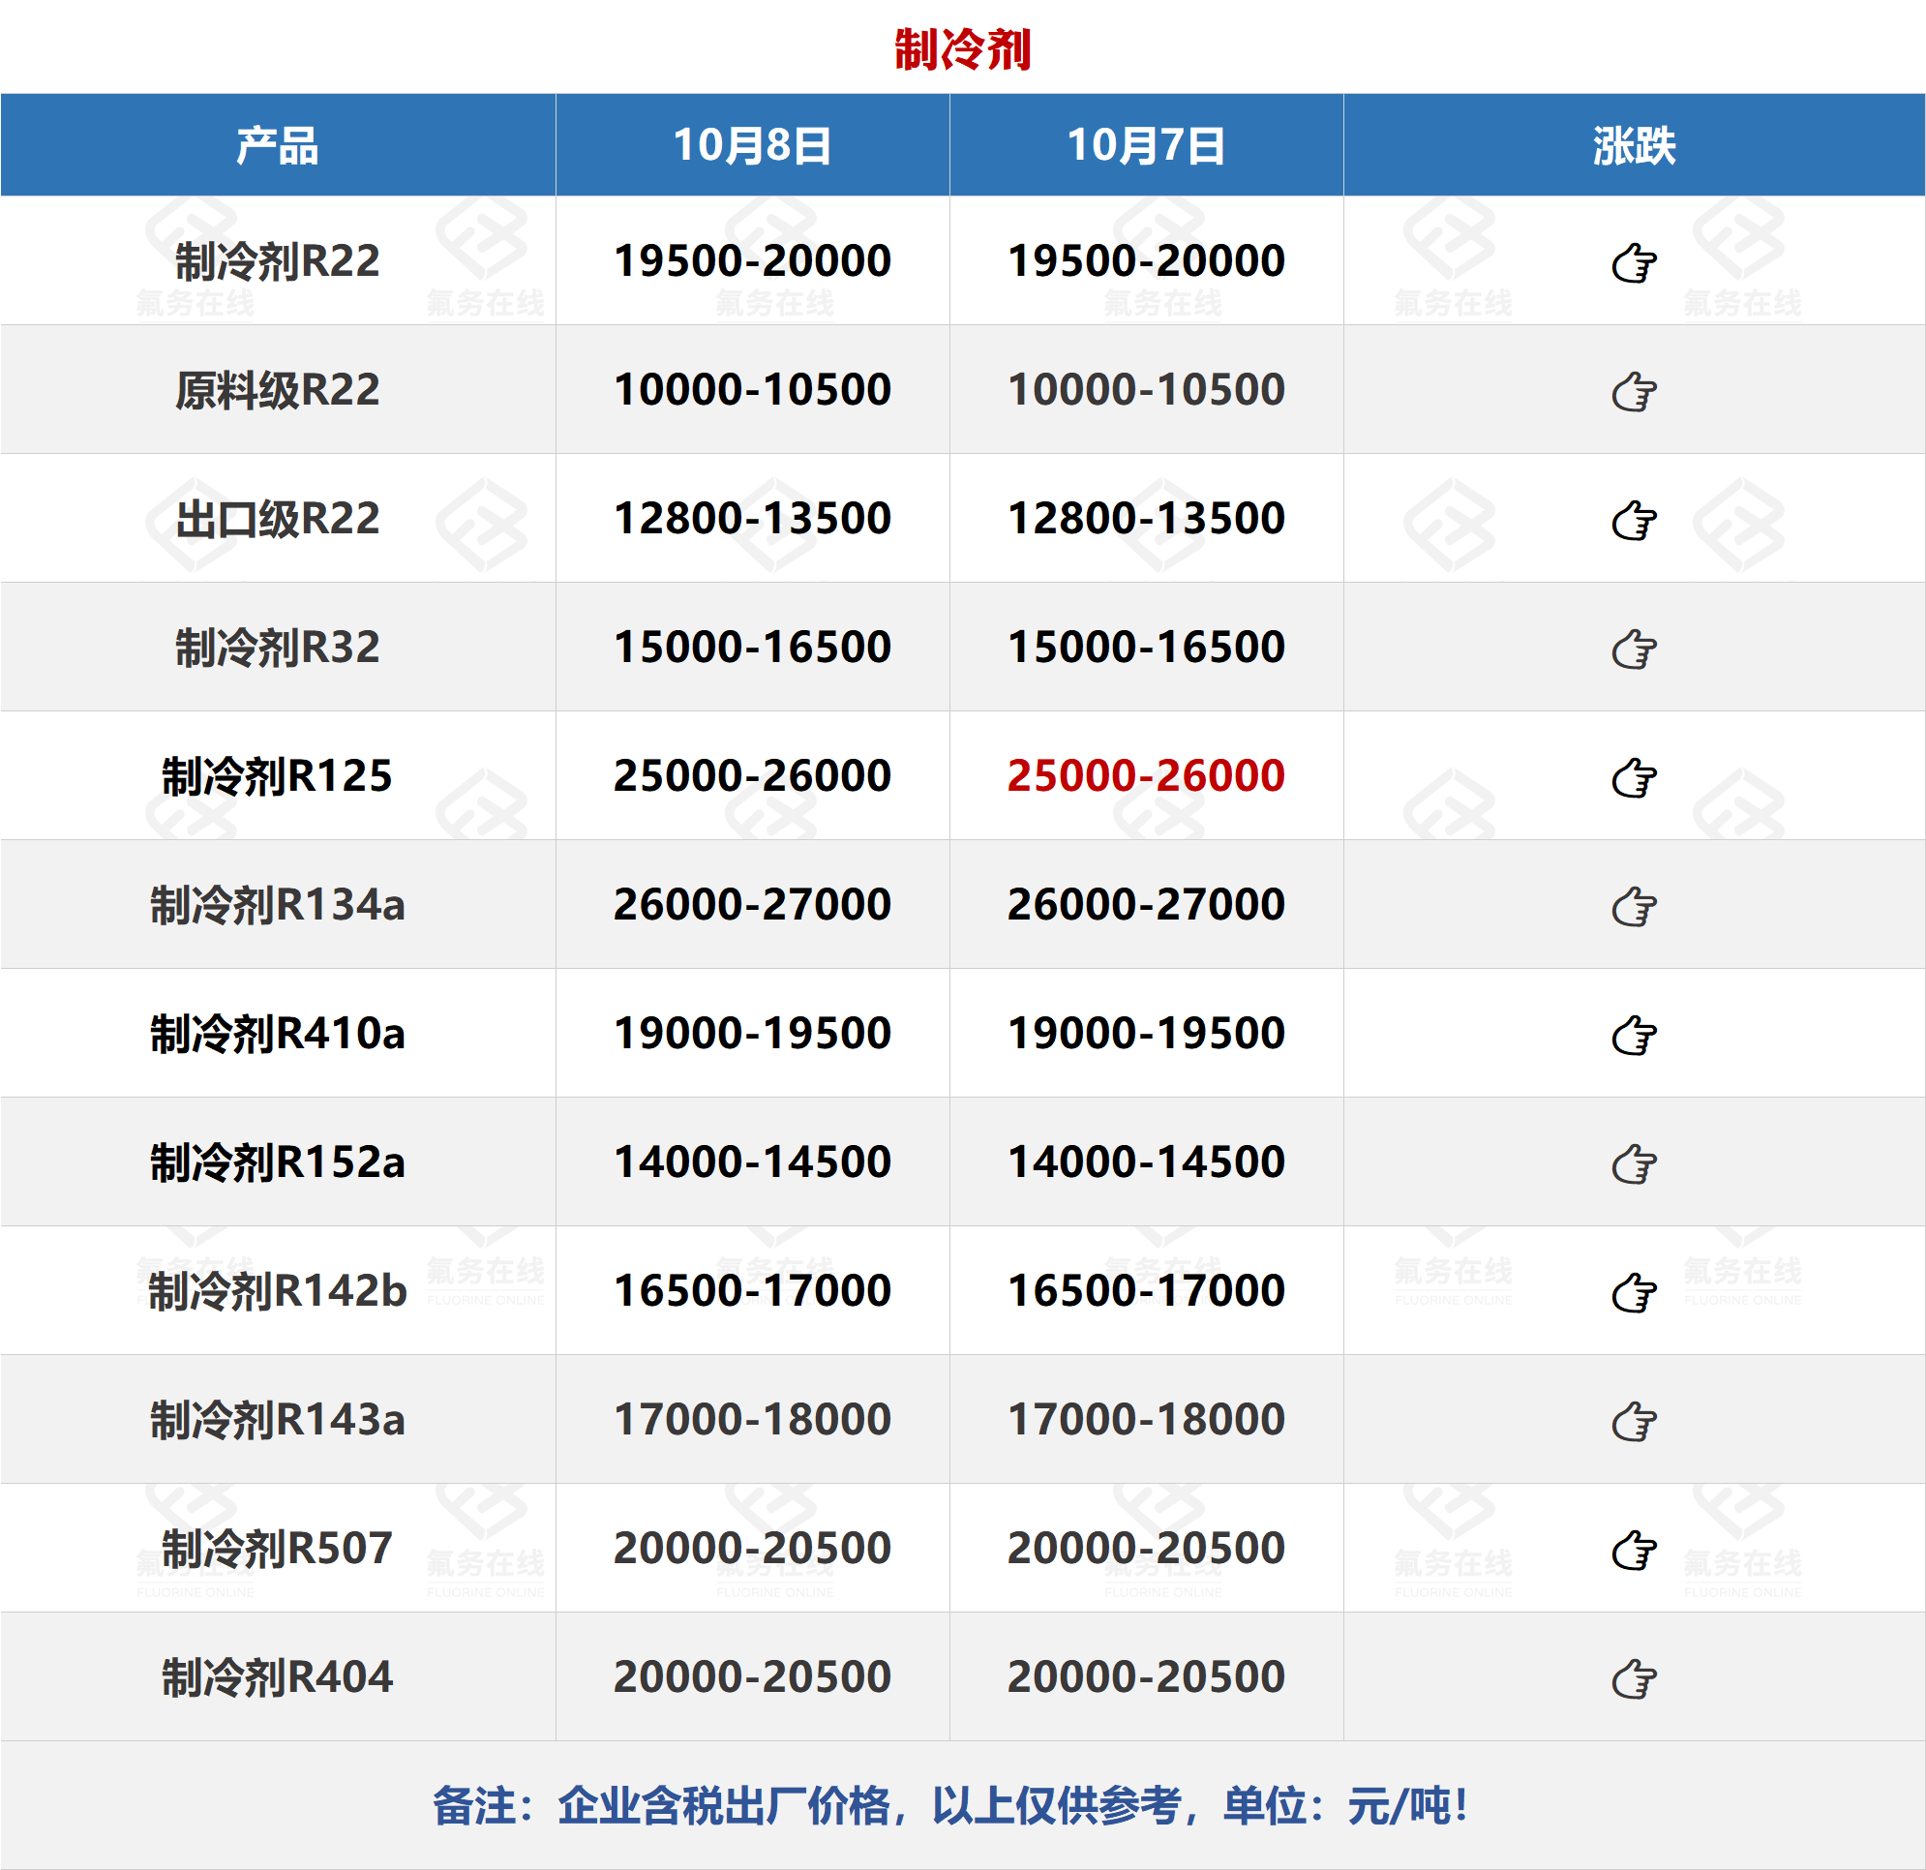Select the 制冷剂R410a product name
Viewport: 1926px width, 1870px height.
tap(277, 1034)
